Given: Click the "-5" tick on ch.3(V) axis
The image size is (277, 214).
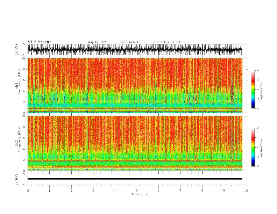Looking at the screenshot, I should tap(23, 185).
